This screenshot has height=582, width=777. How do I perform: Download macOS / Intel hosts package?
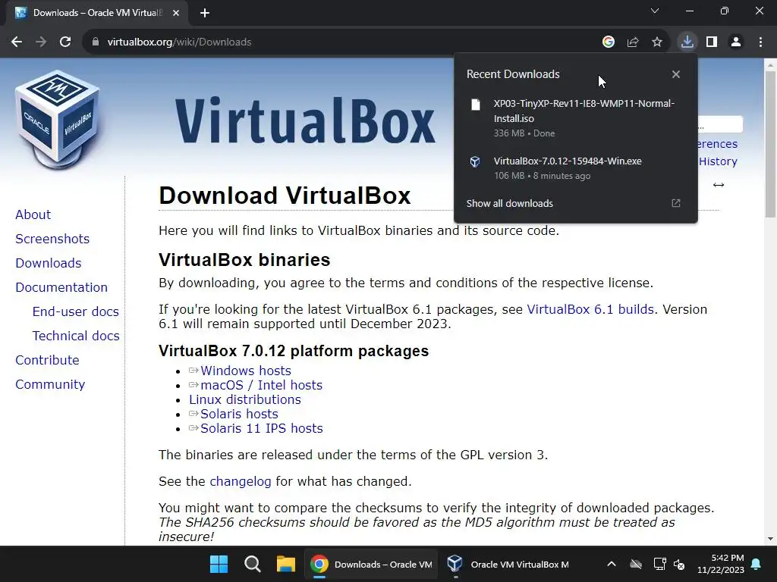261,385
